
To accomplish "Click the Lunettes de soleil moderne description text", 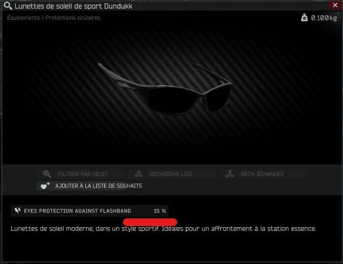I will pyautogui.click(x=164, y=229).
